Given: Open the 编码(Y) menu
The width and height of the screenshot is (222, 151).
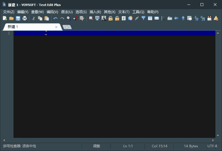Looking at the screenshot, I should [52, 12].
